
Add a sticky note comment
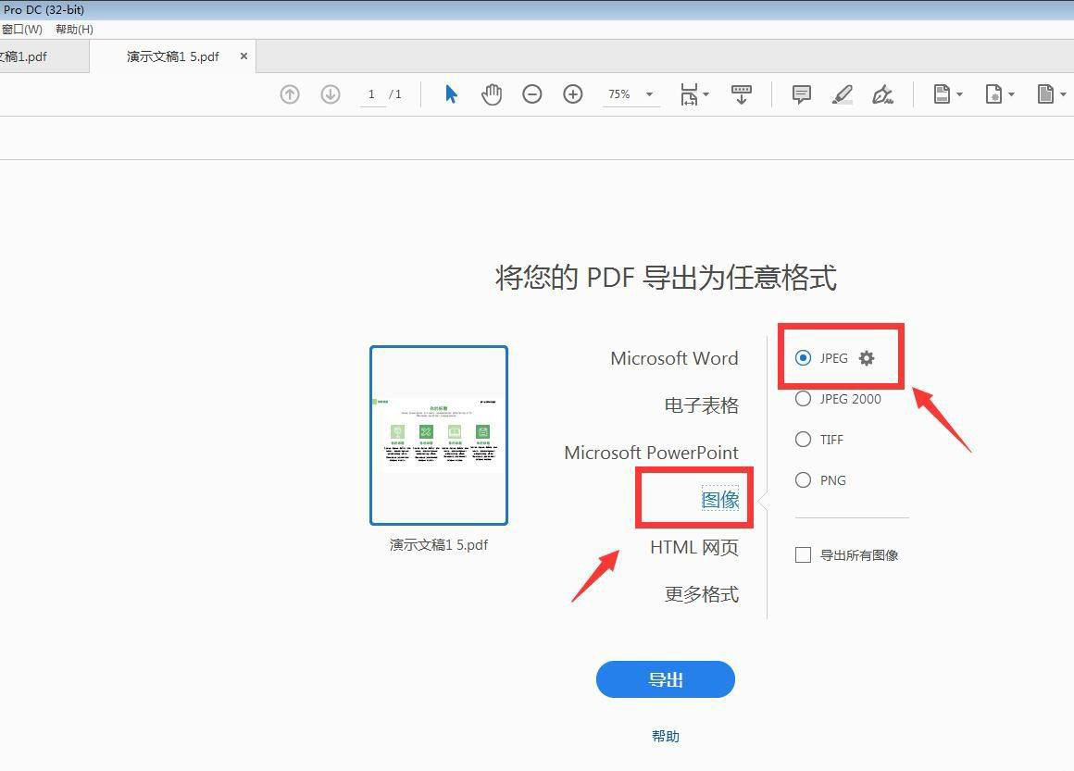click(x=802, y=94)
